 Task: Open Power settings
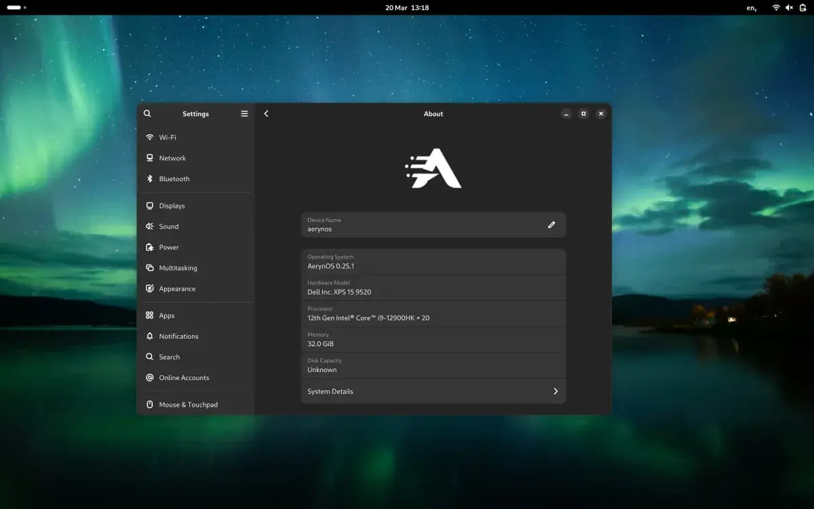(168, 247)
